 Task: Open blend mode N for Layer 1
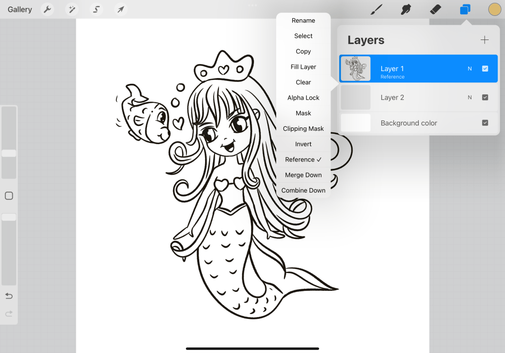coord(469,69)
